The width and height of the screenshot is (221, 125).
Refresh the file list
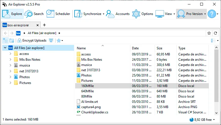(x=215, y=33)
